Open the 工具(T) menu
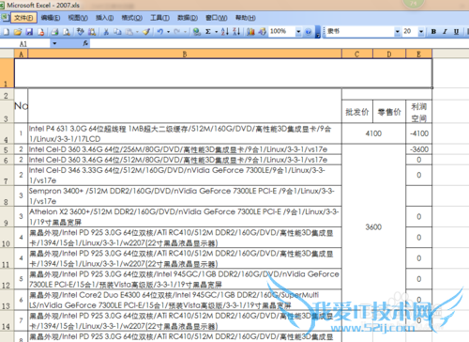469x342 pixels. 159,18
